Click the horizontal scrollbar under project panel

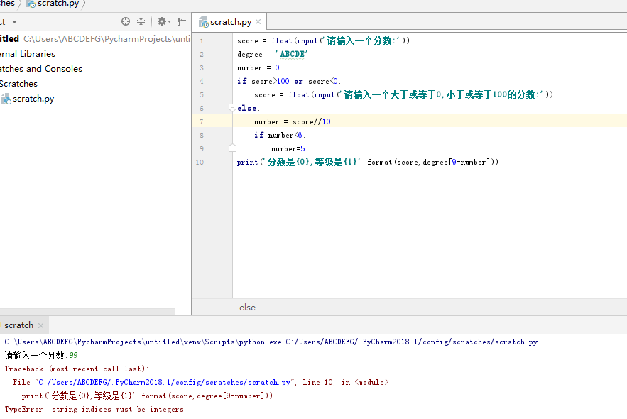coord(87,312)
